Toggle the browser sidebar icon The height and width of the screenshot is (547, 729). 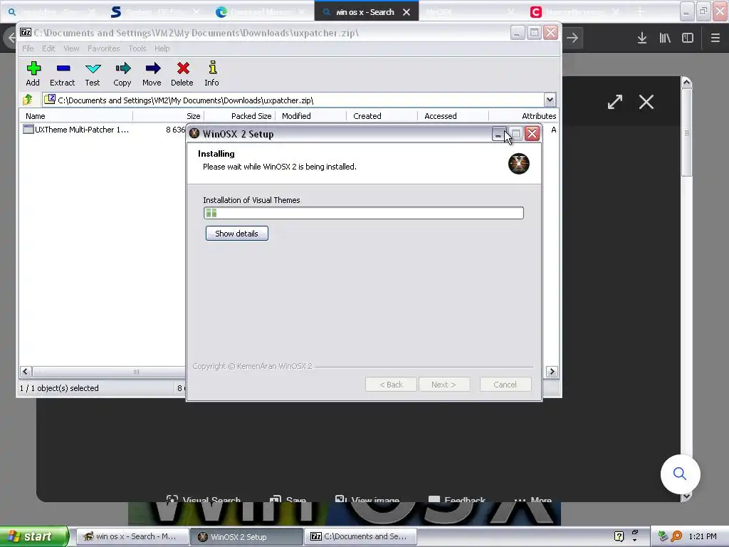(x=688, y=38)
